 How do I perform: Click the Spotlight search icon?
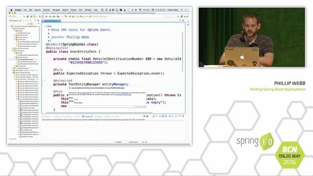point(181,10)
